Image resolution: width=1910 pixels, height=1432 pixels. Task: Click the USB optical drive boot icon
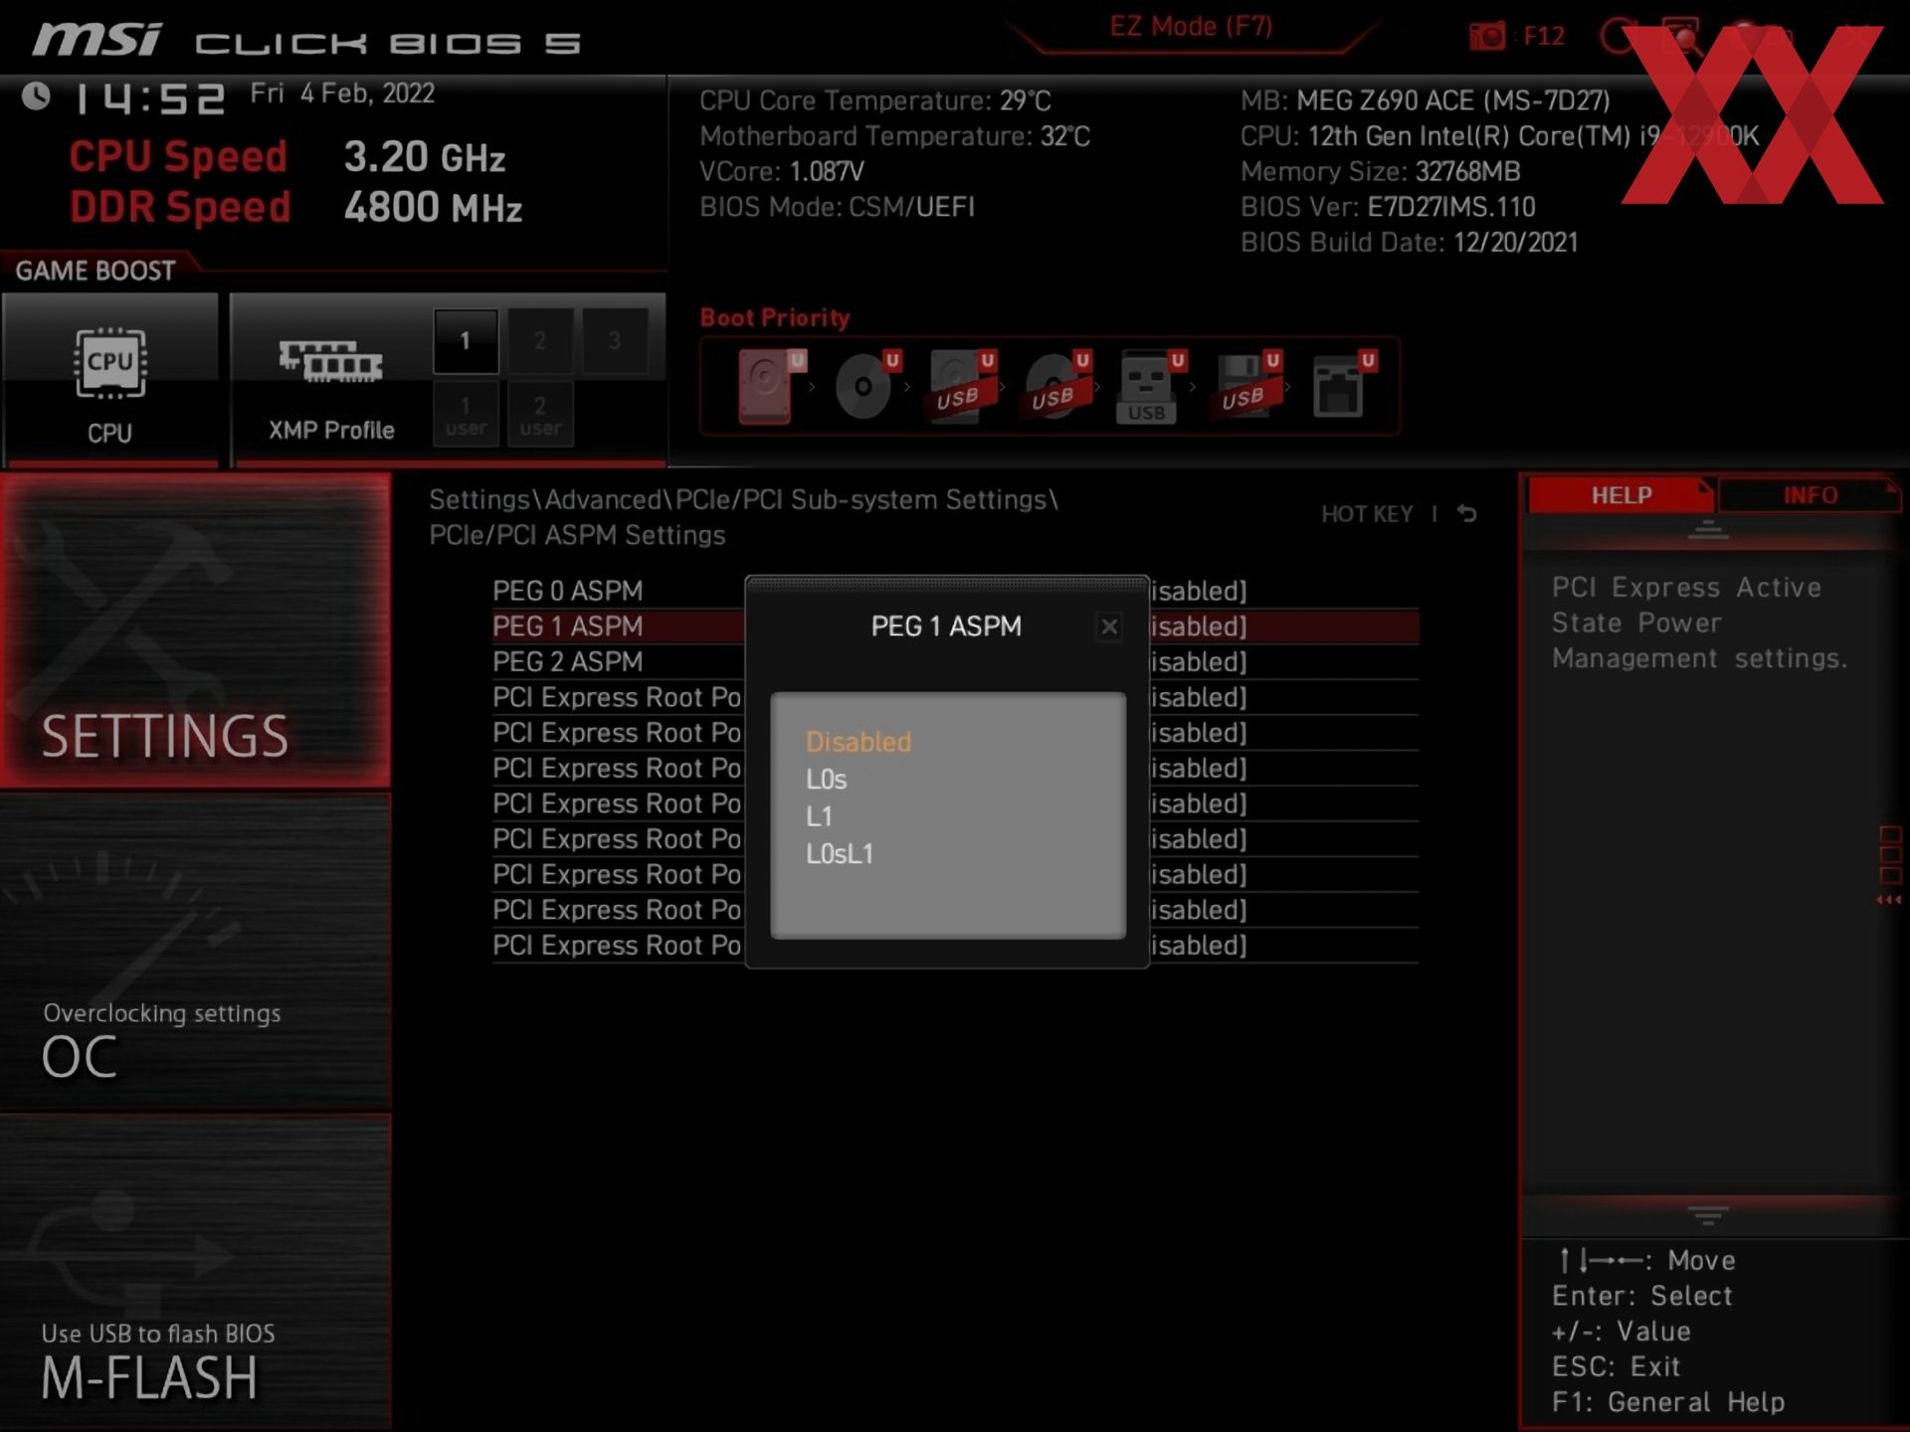[1056, 386]
